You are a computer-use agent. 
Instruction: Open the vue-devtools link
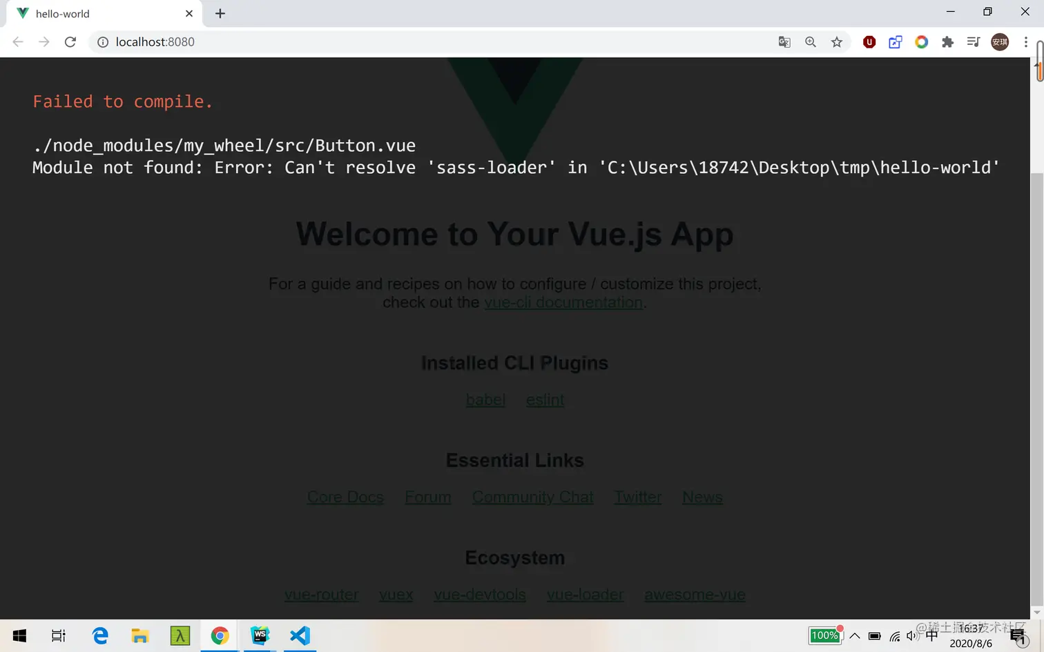(x=480, y=595)
